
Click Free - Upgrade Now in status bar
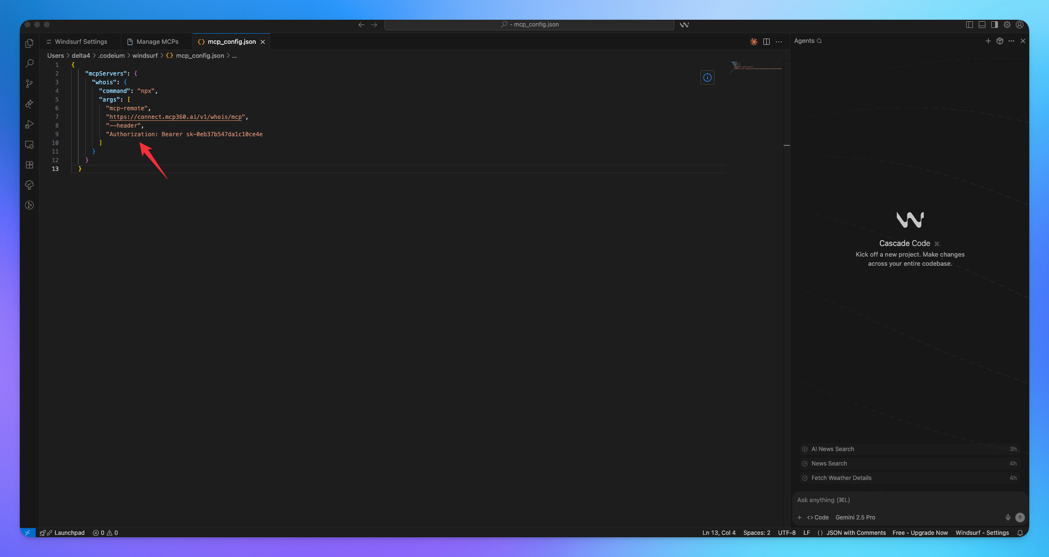[920, 533]
